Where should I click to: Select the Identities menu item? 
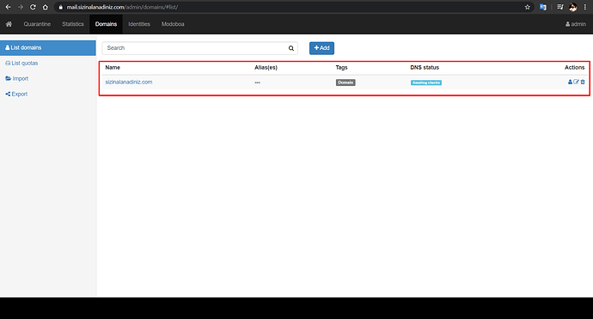pyautogui.click(x=139, y=24)
